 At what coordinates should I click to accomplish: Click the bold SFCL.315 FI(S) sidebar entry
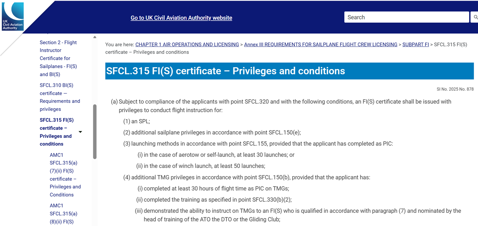(x=57, y=132)
